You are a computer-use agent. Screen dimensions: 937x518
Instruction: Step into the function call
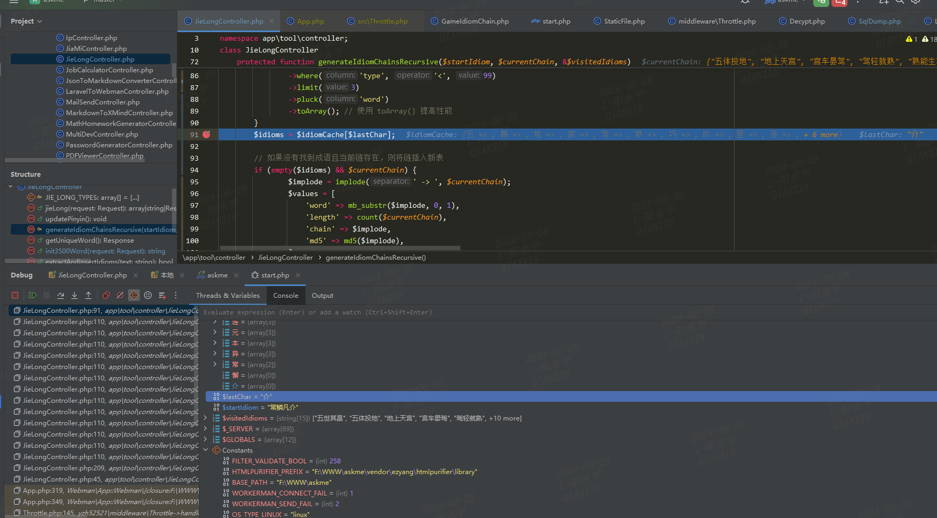(x=74, y=295)
